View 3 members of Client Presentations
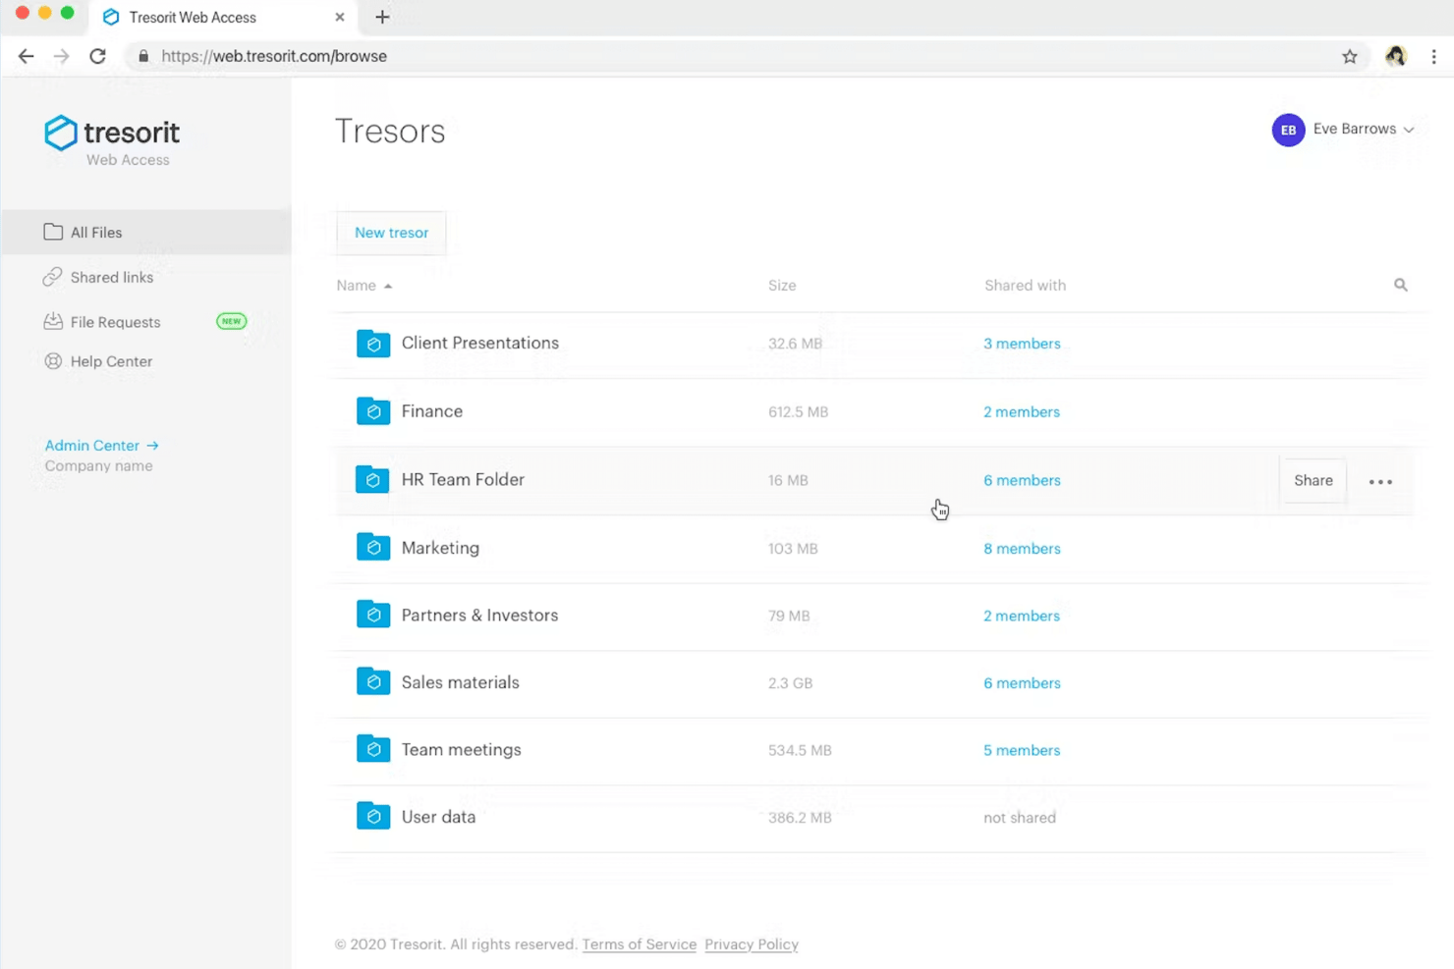This screenshot has height=969, width=1454. pyautogui.click(x=1022, y=344)
